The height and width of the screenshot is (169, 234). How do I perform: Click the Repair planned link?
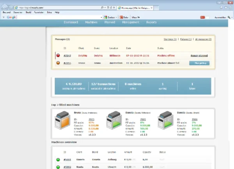coord(199,56)
